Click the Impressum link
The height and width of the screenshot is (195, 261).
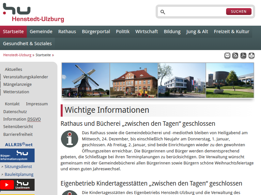coord(37,104)
